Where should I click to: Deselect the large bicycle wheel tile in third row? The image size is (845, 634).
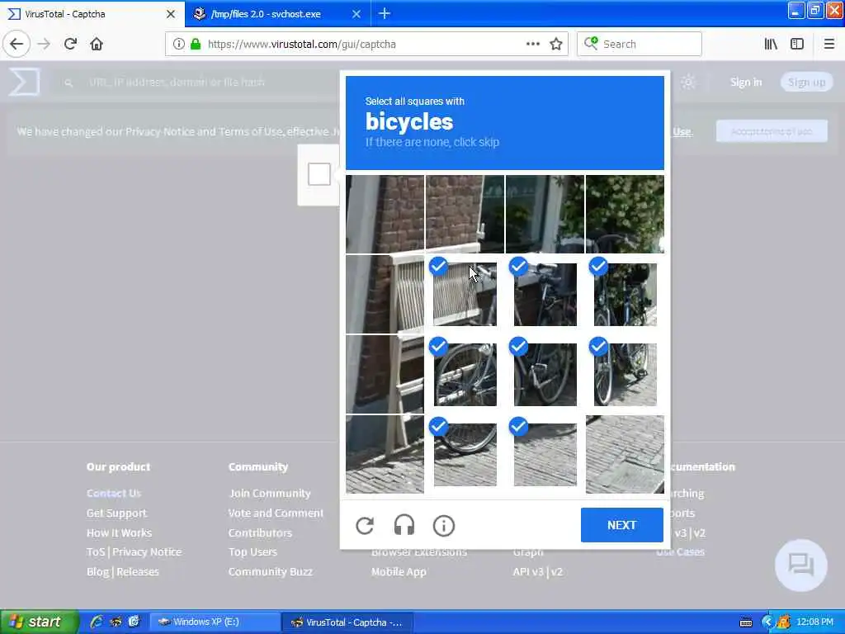click(x=465, y=374)
